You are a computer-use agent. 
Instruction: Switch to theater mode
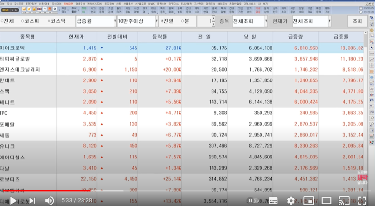point(326,201)
